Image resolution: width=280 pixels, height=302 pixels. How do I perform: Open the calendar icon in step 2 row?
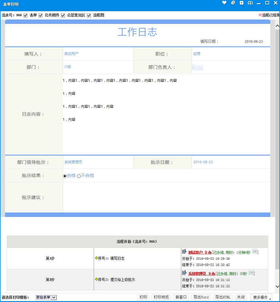(251, 273)
